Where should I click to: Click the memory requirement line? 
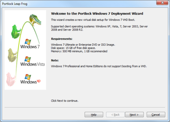click(79, 51)
